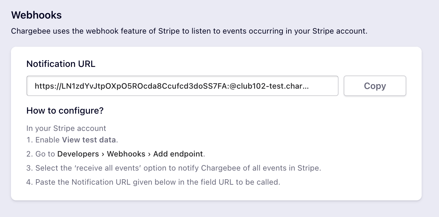Screen dimensions: 439x217
Task: Click the truncated ellipsis ending the URL
Action: click(x=306, y=86)
